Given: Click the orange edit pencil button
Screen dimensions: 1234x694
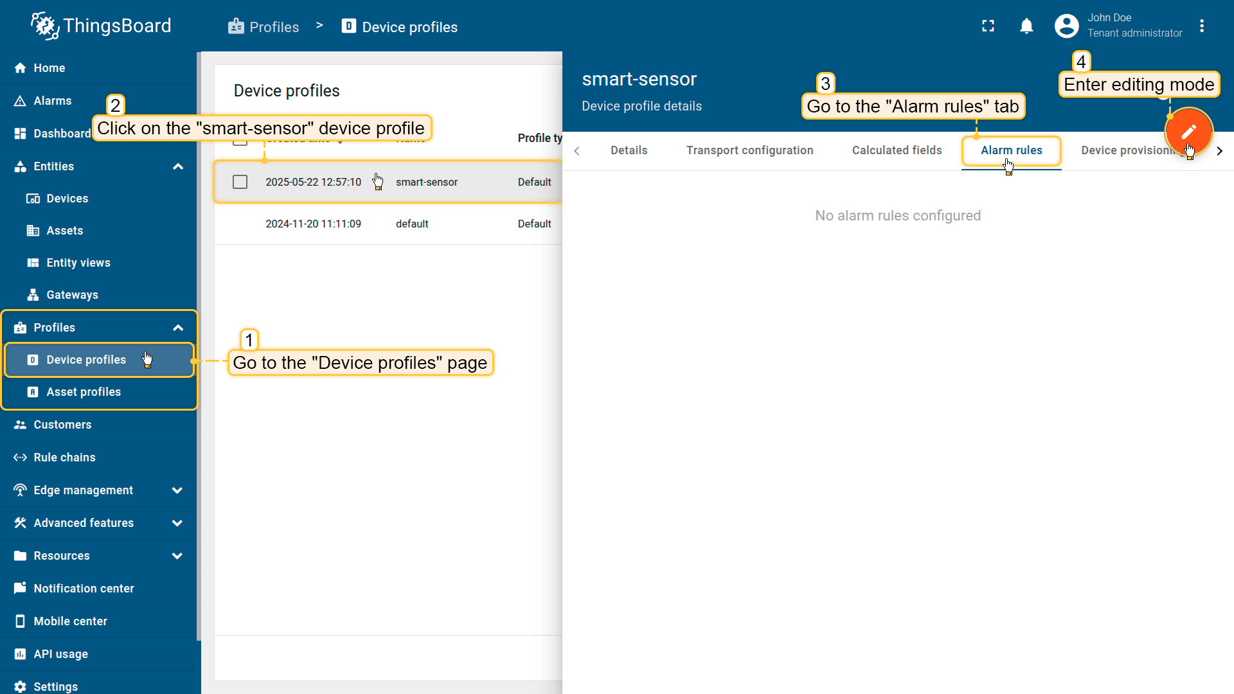Looking at the screenshot, I should [x=1188, y=132].
